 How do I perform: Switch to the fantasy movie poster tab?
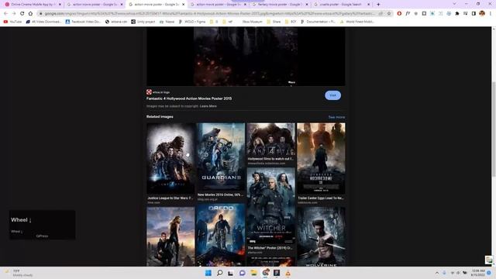click(280, 5)
